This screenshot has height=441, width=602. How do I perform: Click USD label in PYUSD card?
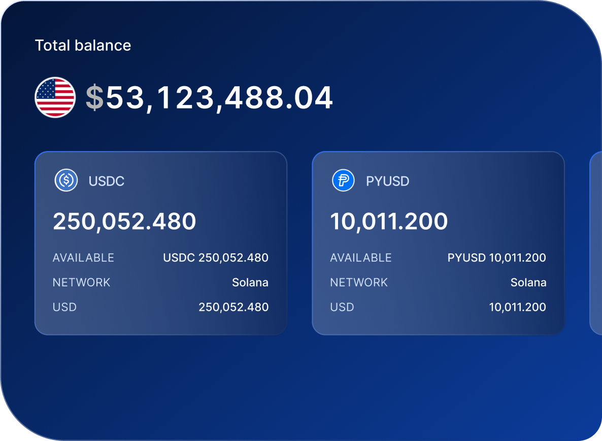[x=342, y=307]
